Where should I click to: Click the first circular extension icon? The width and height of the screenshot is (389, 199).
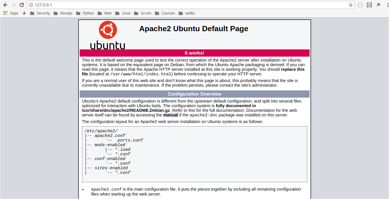tap(360, 5)
